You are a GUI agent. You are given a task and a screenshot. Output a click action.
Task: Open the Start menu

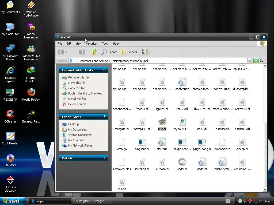pos(13,201)
